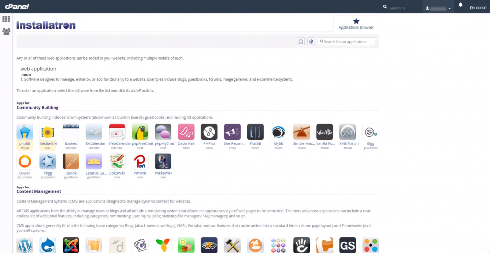Expand the user account dropdown
Image resolution: width=490 pixels, height=253 pixels.
tap(438, 8)
